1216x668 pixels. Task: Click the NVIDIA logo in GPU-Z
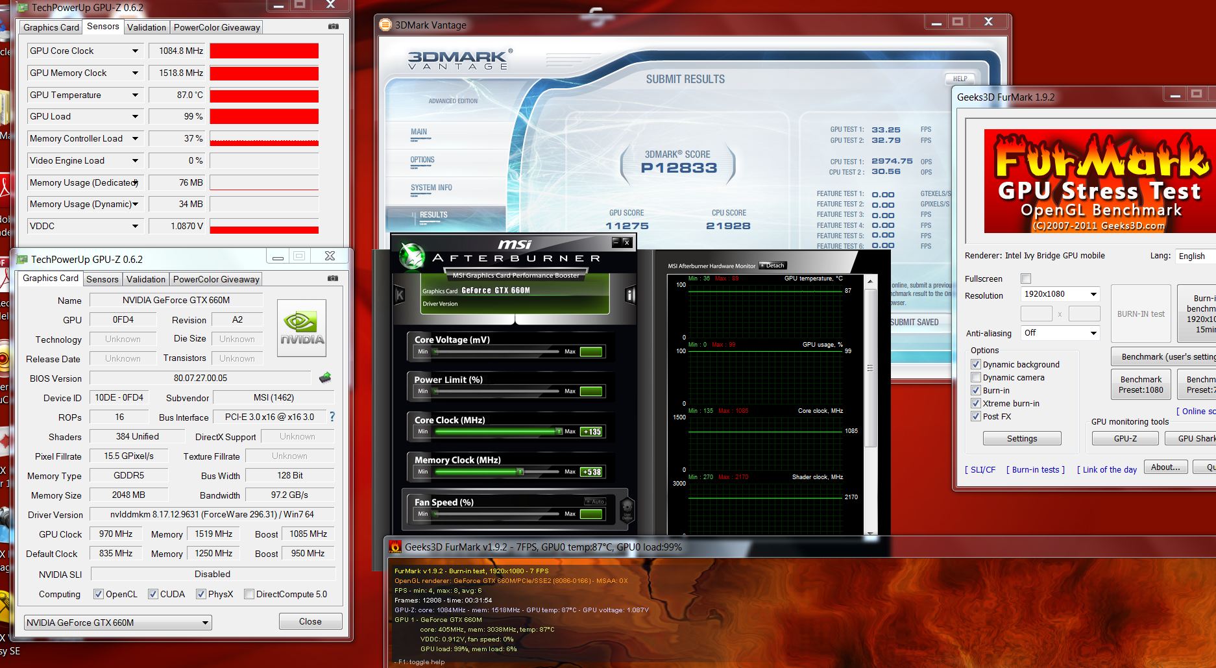tap(302, 328)
